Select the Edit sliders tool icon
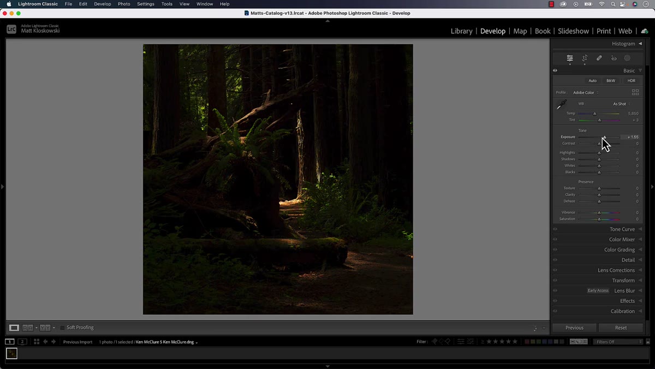This screenshot has width=655, height=369. (570, 58)
